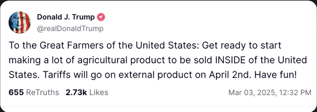View the 655 ReTruths count
The width and height of the screenshot is (317, 112).
tap(17, 92)
